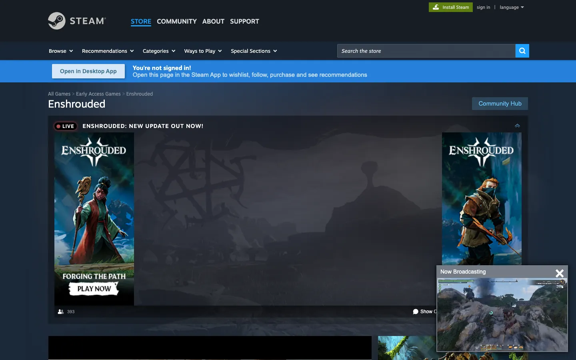Click the Forging the Path Play Now banner
Screen dimensions: 576x360
tap(94, 219)
